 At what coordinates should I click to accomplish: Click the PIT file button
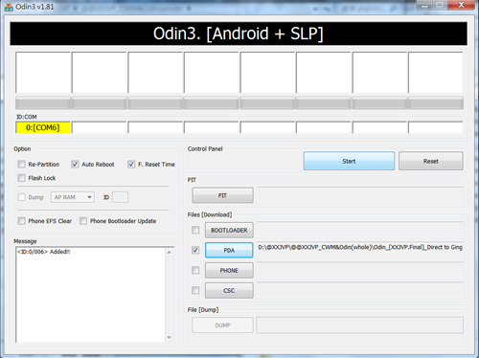[x=222, y=195]
